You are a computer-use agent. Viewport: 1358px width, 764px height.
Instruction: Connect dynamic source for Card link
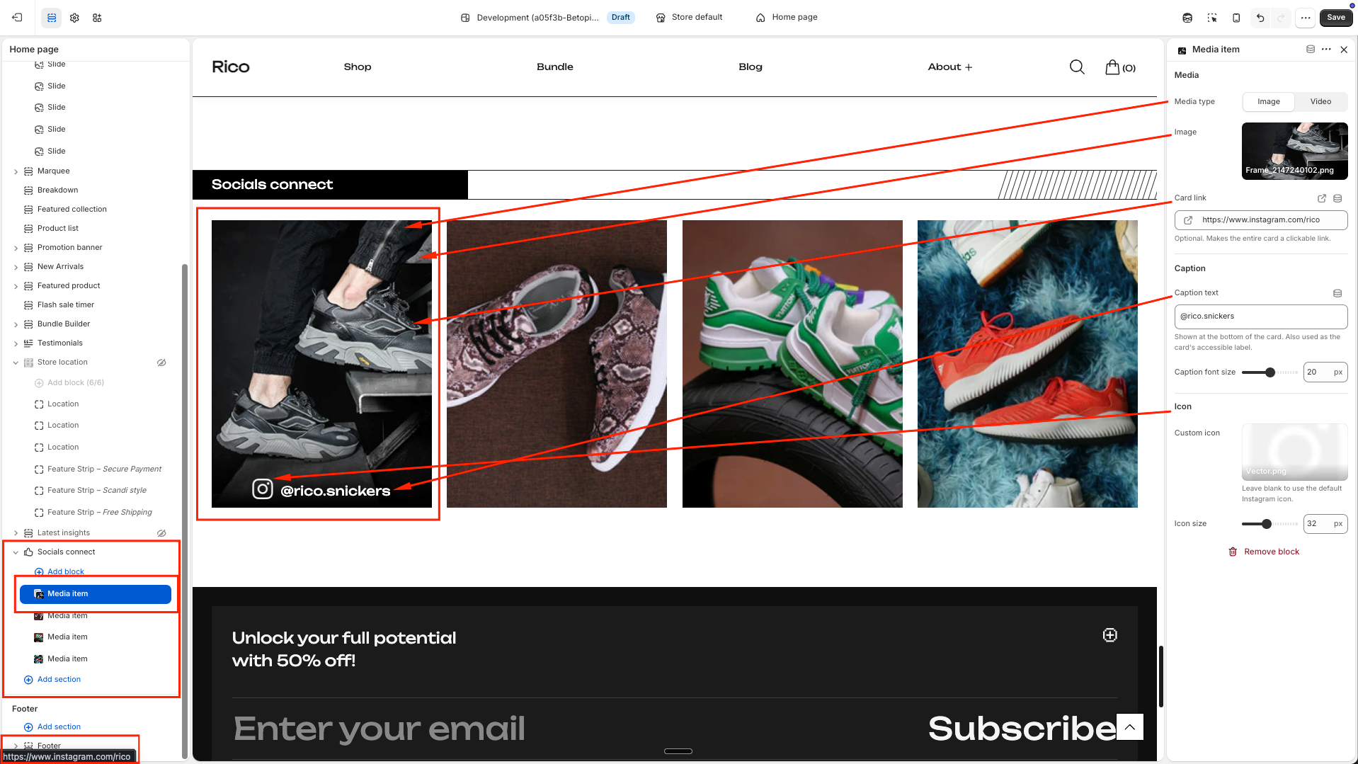[1337, 198]
